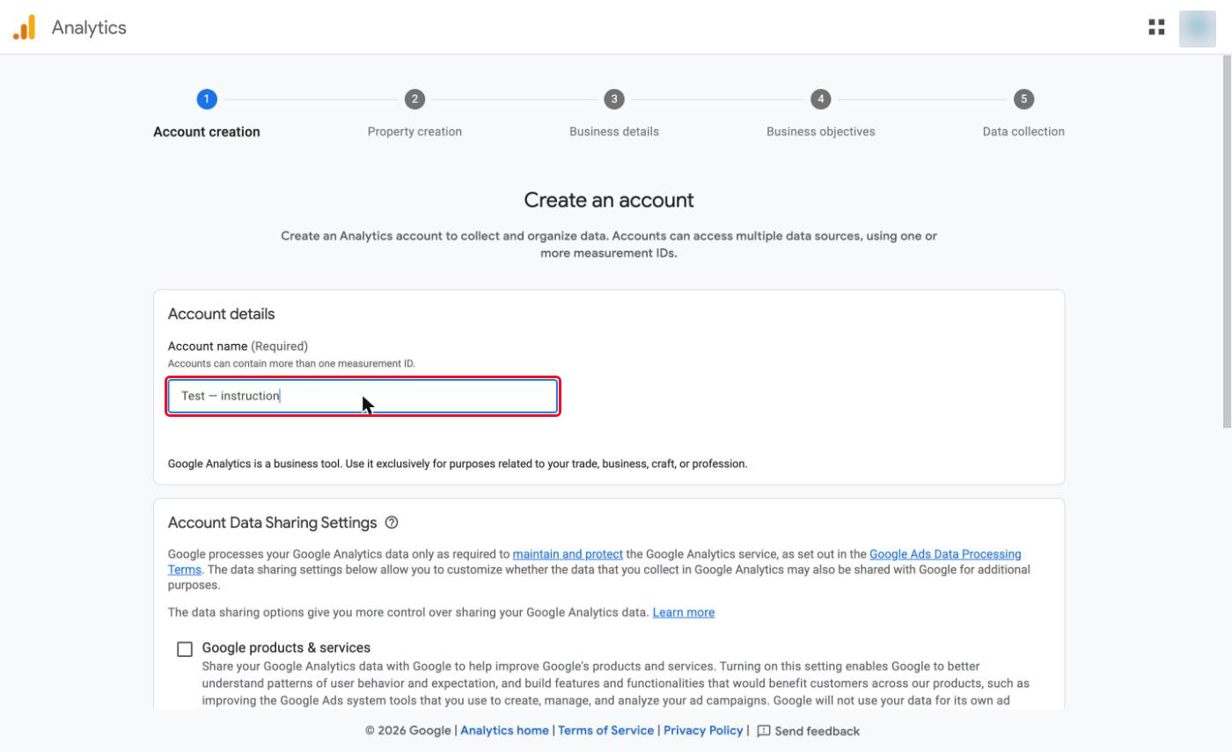1232x752 pixels.
Task: Enable the Google products & services checkbox
Action: [185, 649]
